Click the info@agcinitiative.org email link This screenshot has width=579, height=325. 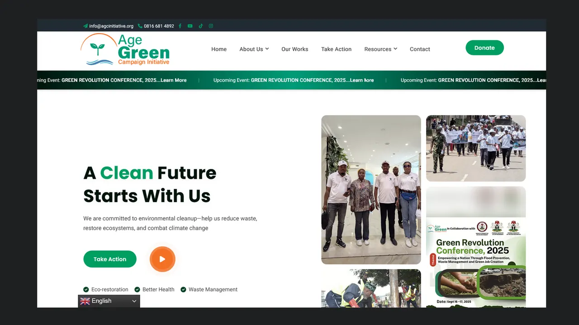point(109,26)
